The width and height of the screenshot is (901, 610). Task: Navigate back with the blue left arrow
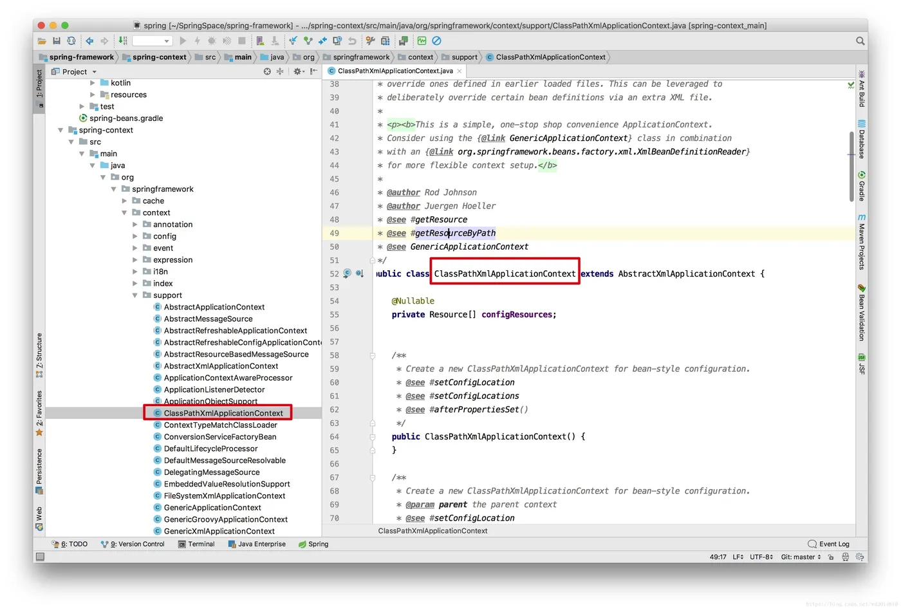pyautogui.click(x=89, y=41)
